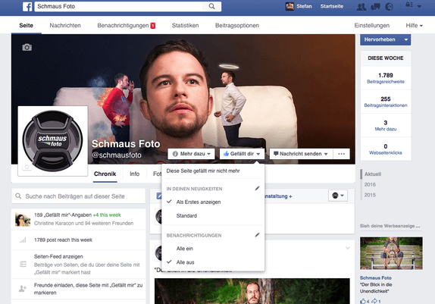The height and width of the screenshot is (304, 435).
Task: Open account menu arrow in top bar
Action: click(419, 6)
